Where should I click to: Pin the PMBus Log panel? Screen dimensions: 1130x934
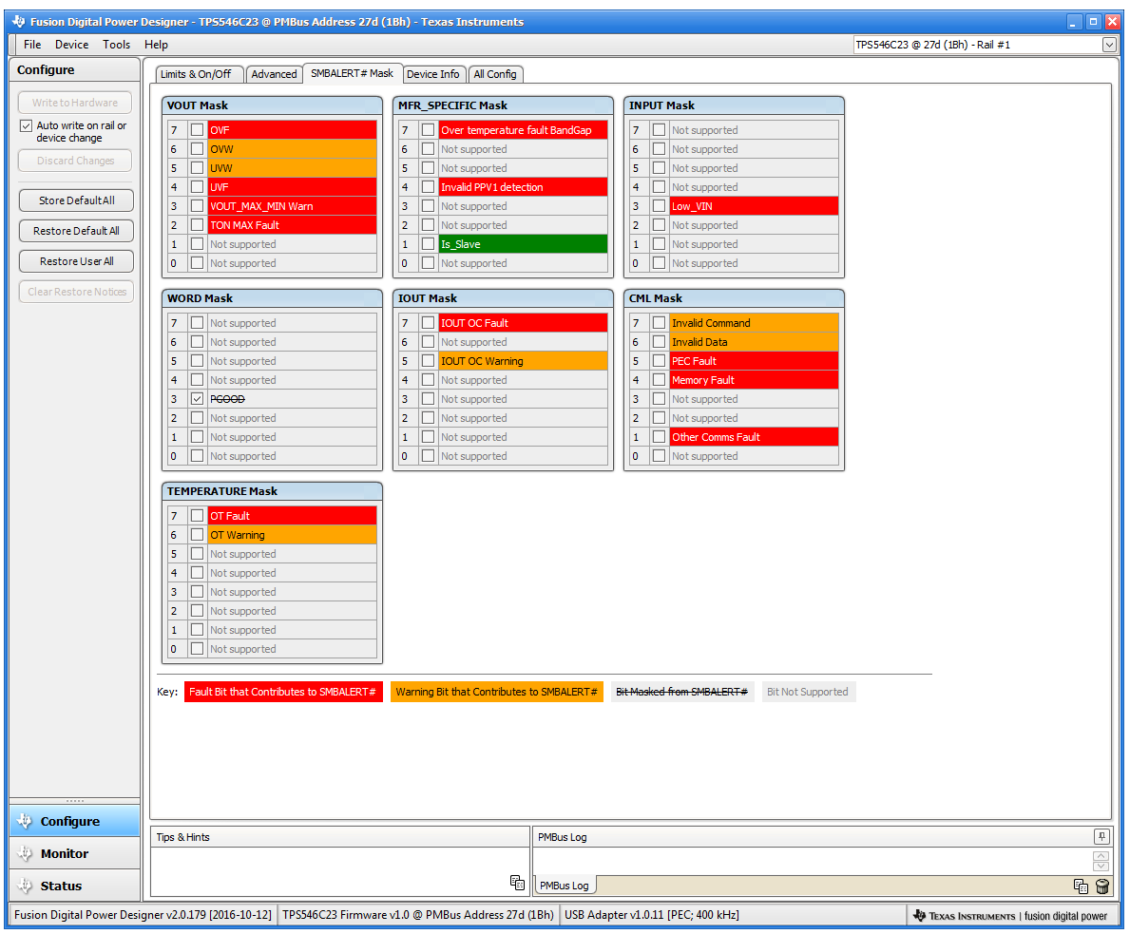click(1101, 836)
